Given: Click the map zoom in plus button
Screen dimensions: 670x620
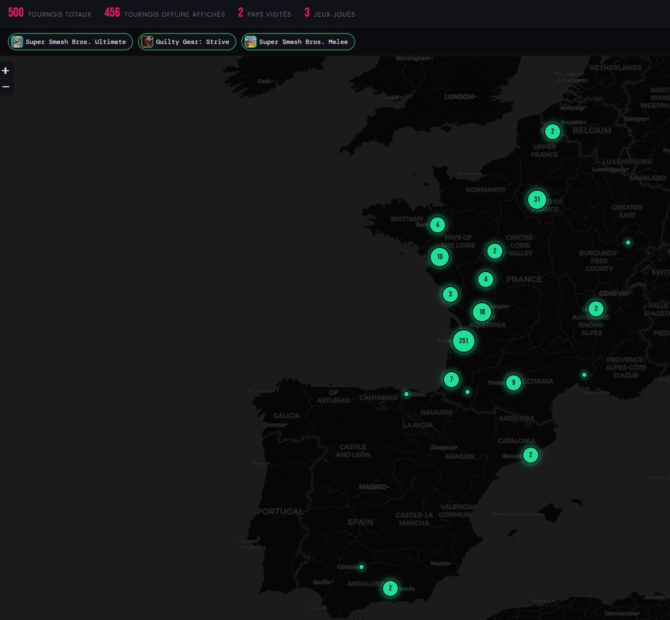Looking at the screenshot, I should 6,71.
